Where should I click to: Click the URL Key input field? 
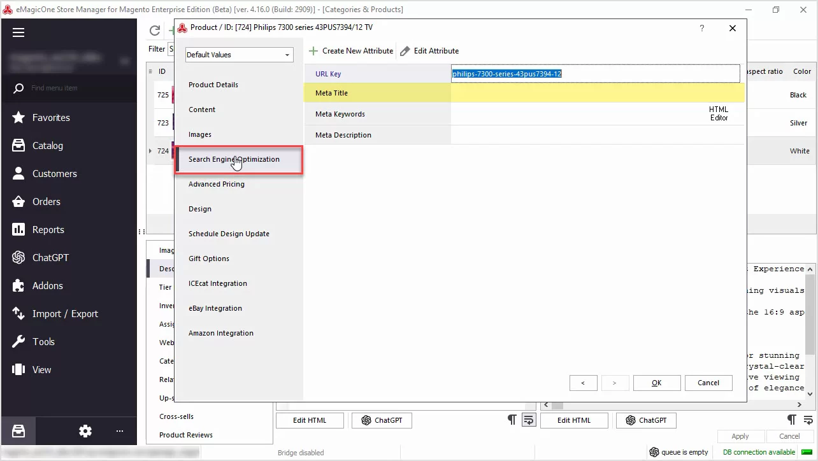595,74
